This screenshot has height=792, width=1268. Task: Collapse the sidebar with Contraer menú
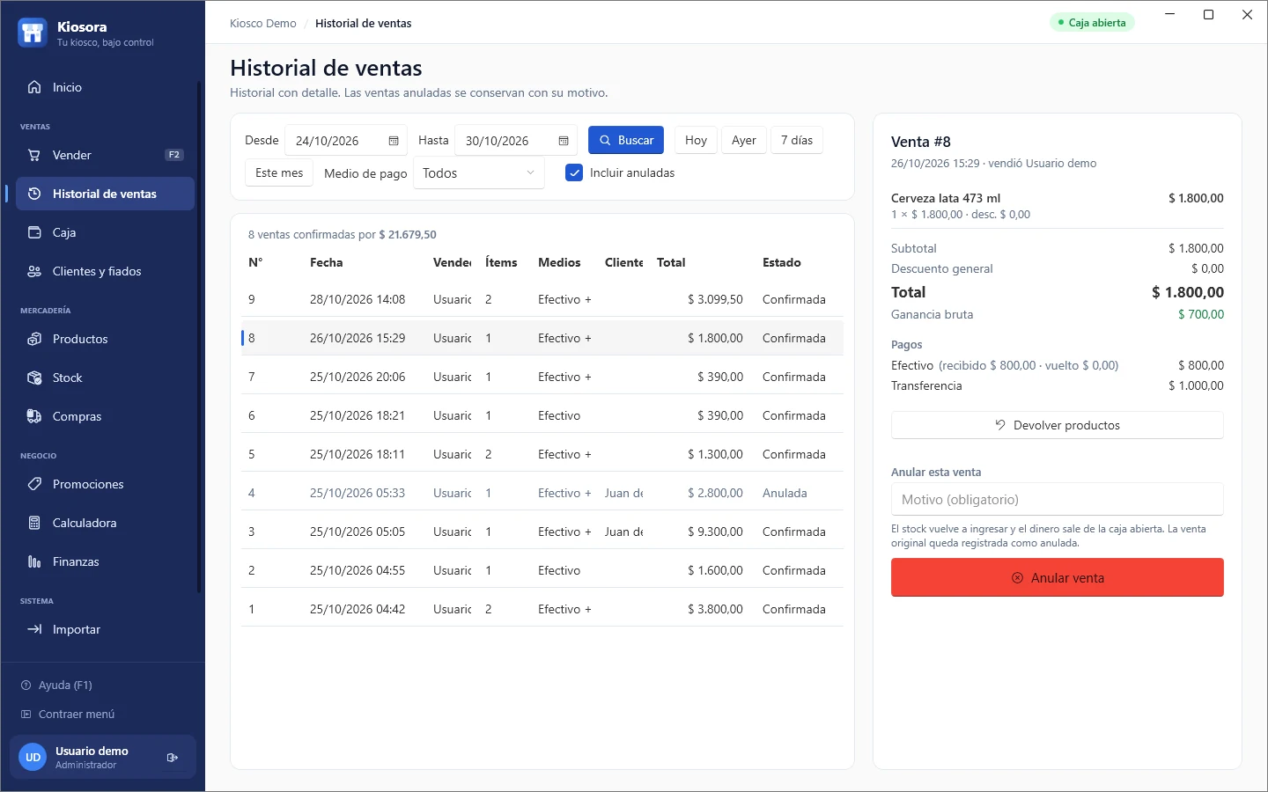point(68,714)
